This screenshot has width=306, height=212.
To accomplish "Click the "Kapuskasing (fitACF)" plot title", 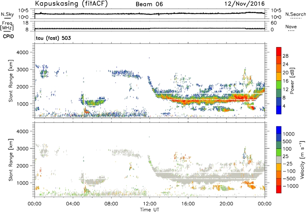I will [x=71, y=3].
